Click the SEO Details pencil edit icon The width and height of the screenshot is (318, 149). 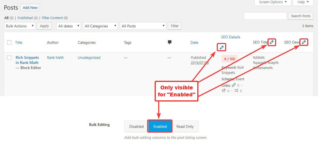[222, 48]
